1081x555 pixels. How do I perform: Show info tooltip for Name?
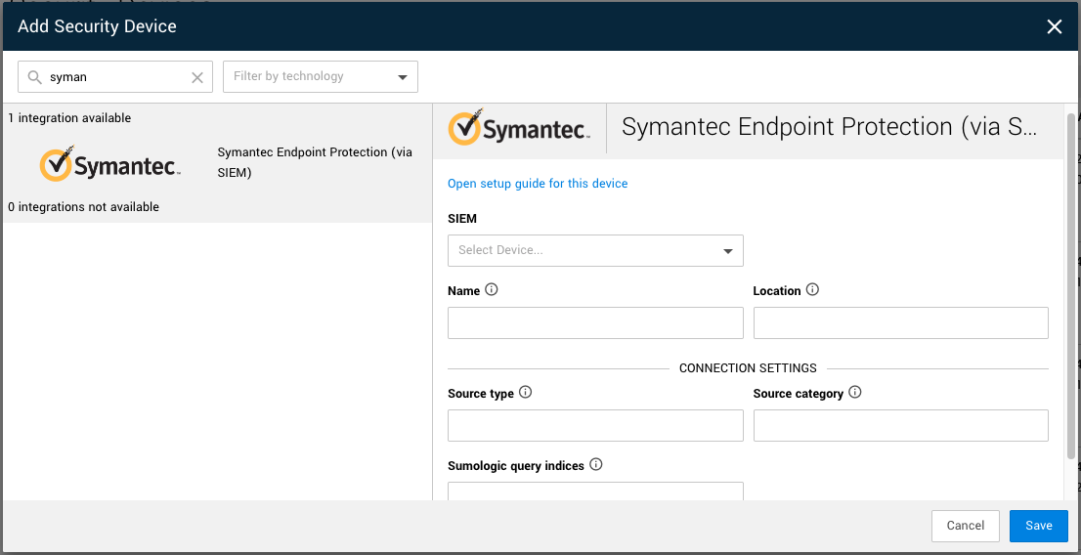(x=491, y=289)
